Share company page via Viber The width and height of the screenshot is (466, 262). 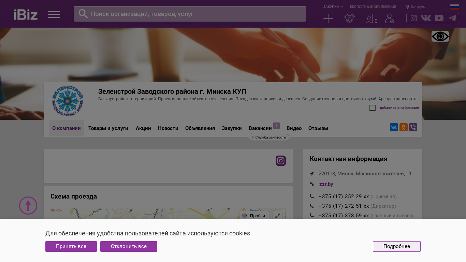coord(413,127)
